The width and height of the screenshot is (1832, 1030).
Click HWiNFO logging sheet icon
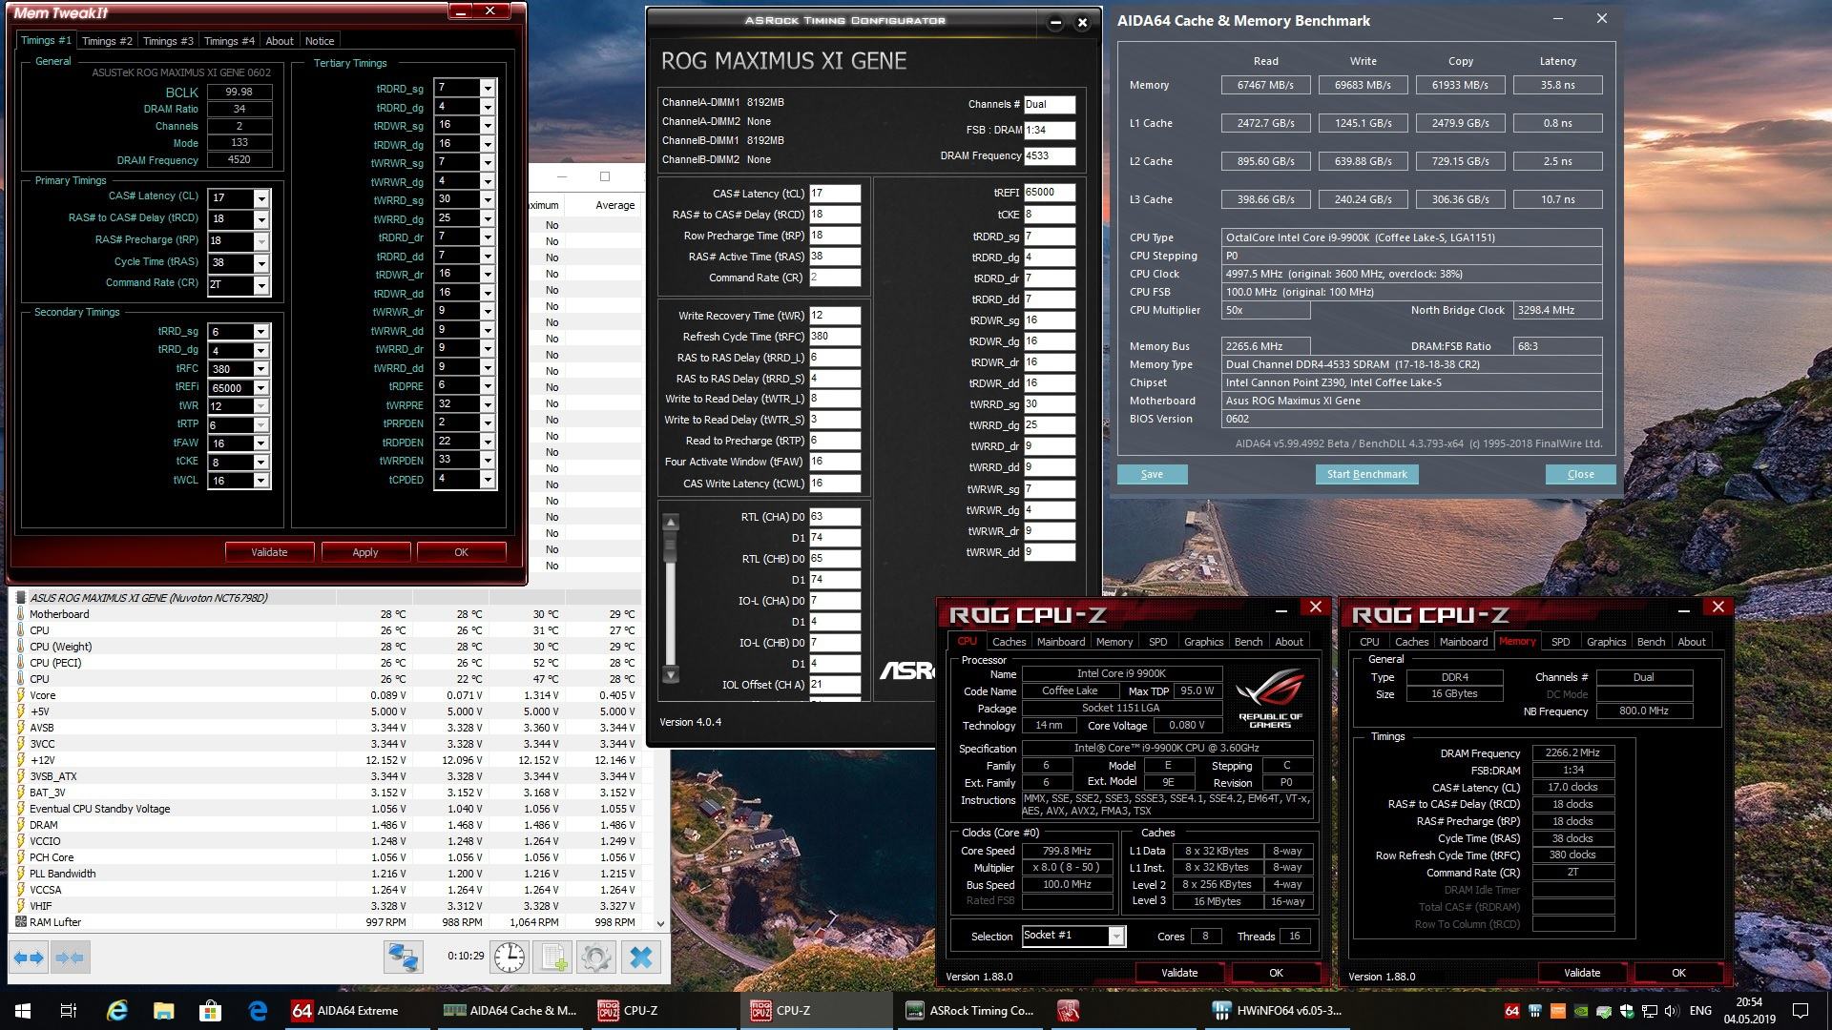552,957
